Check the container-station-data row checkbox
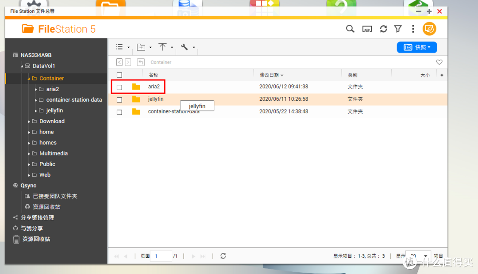This screenshot has height=274, width=478. (119, 112)
